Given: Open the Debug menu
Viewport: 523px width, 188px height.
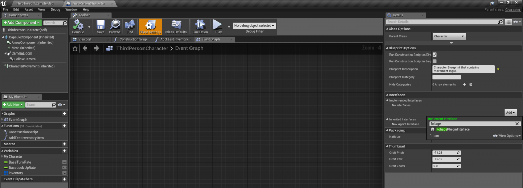Looking at the screenshot, I should tap(55, 9).
